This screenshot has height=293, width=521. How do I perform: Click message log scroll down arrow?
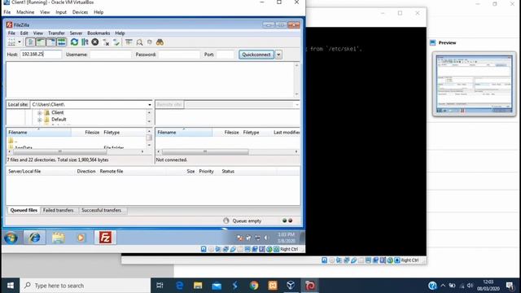[296, 94]
